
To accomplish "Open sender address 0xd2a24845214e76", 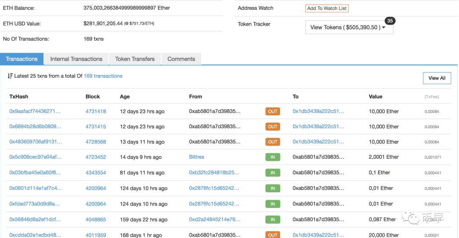I will coord(215,220).
